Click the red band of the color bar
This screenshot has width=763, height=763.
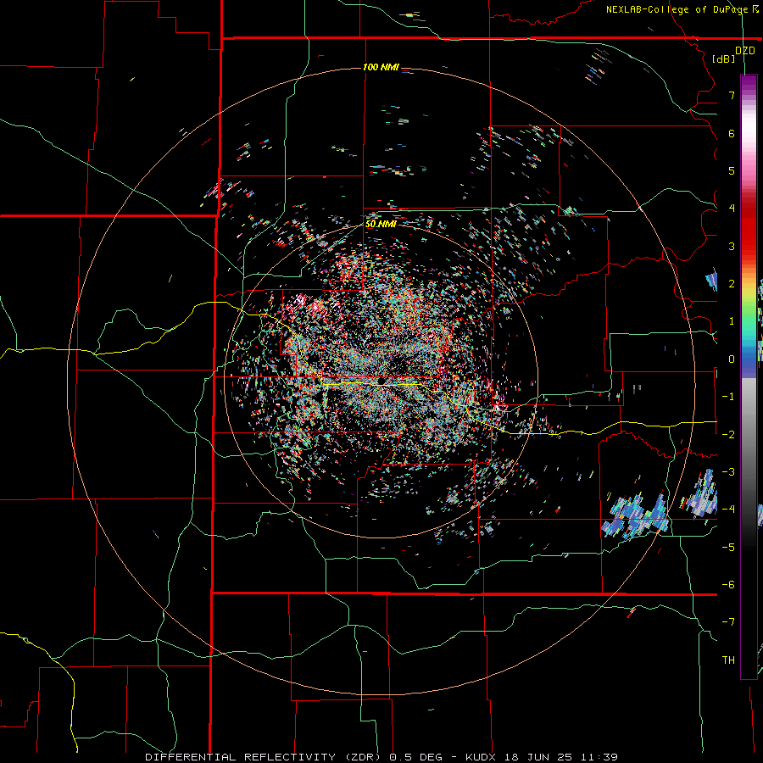[749, 229]
